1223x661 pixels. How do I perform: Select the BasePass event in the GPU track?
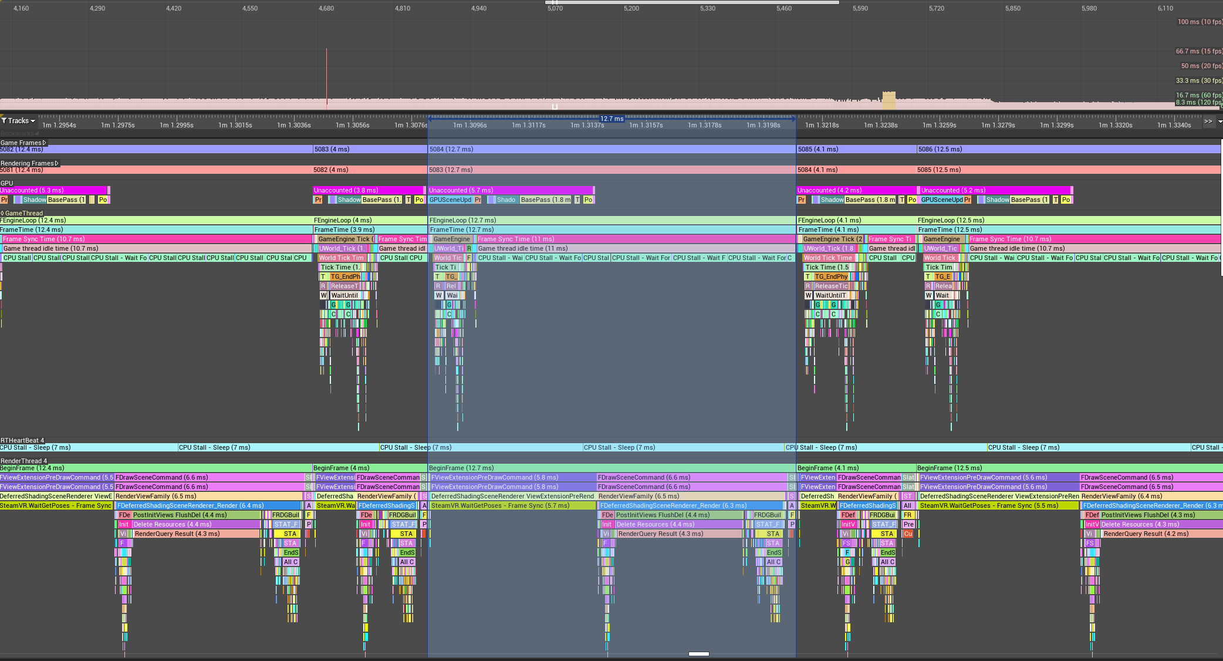pos(546,200)
